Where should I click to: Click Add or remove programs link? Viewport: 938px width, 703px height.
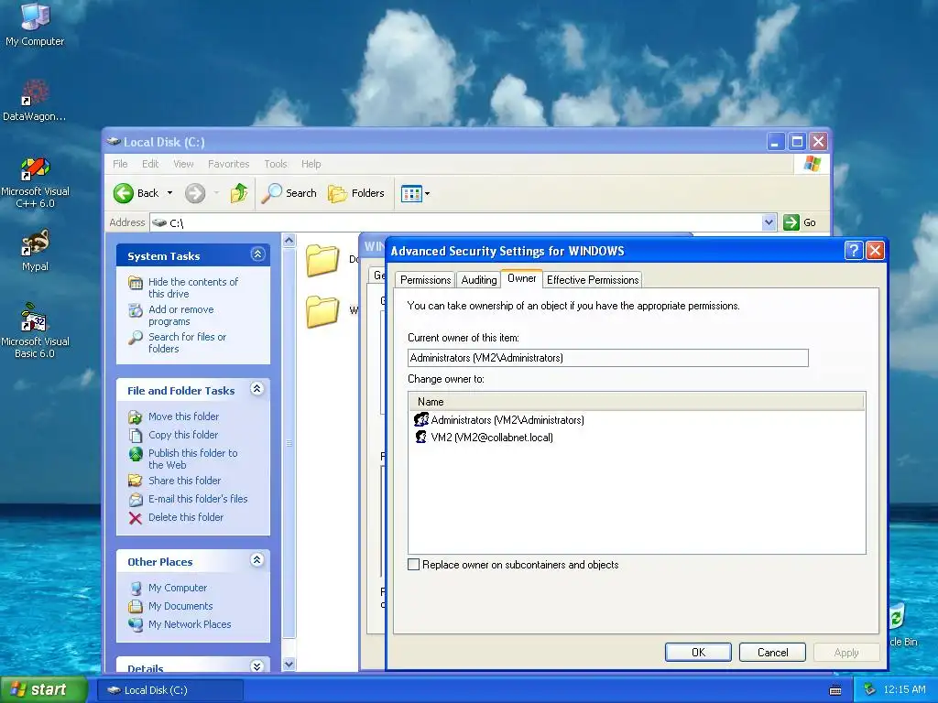coord(180,315)
